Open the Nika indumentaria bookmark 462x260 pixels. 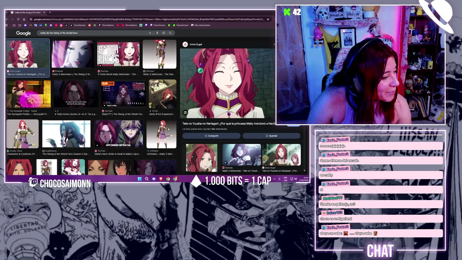[x=200, y=25]
